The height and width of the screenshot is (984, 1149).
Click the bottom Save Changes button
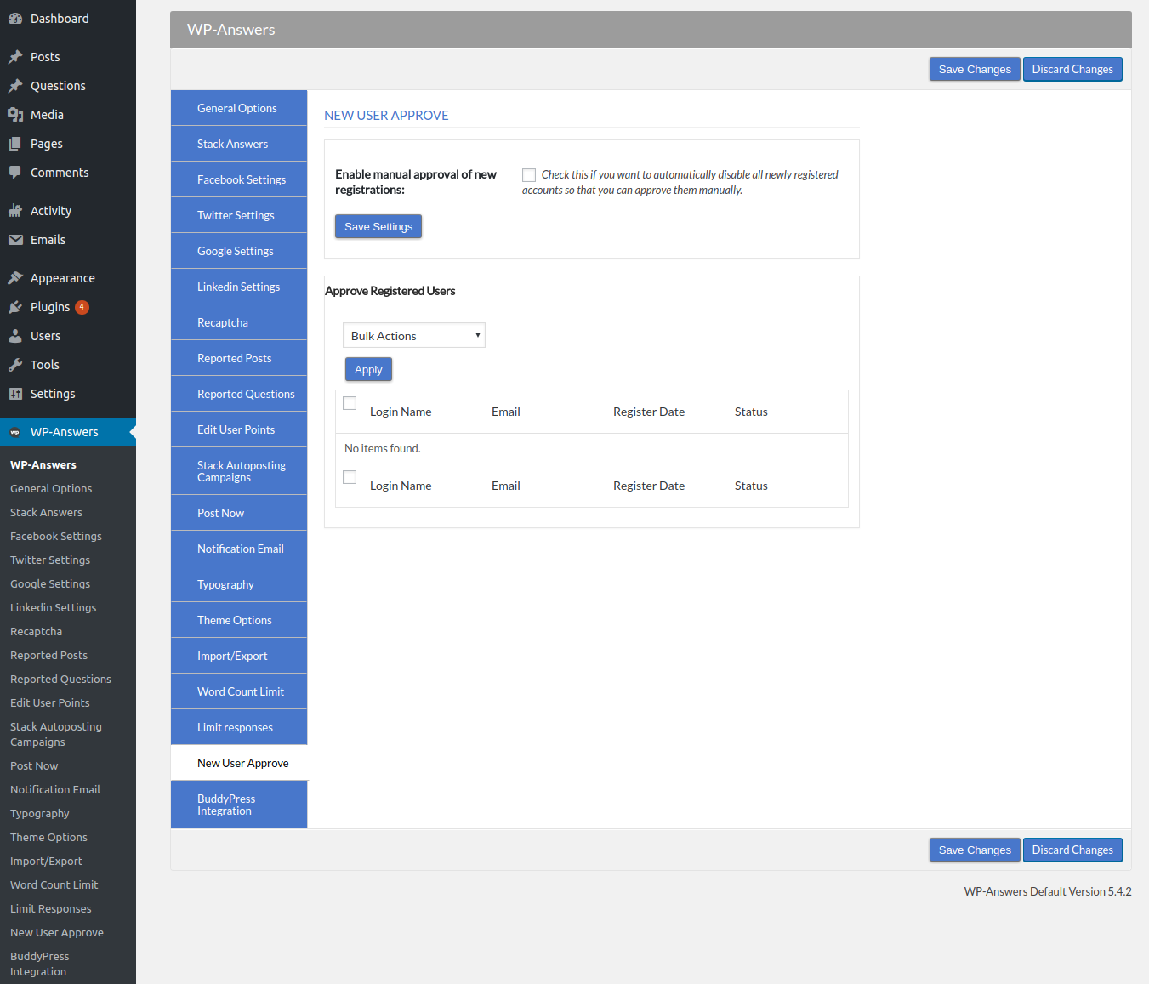click(x=975, y=850)
